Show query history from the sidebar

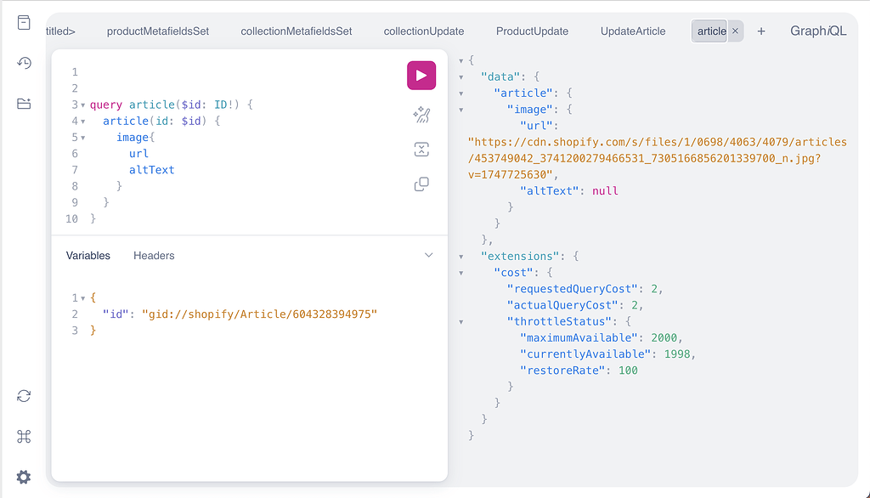point(24,63)
